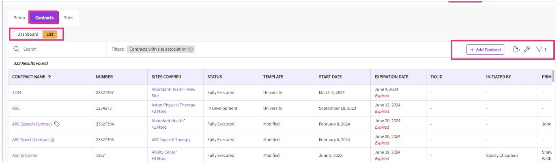Open the wrench settings icon

pyautogui.click(x=527, y=50)
